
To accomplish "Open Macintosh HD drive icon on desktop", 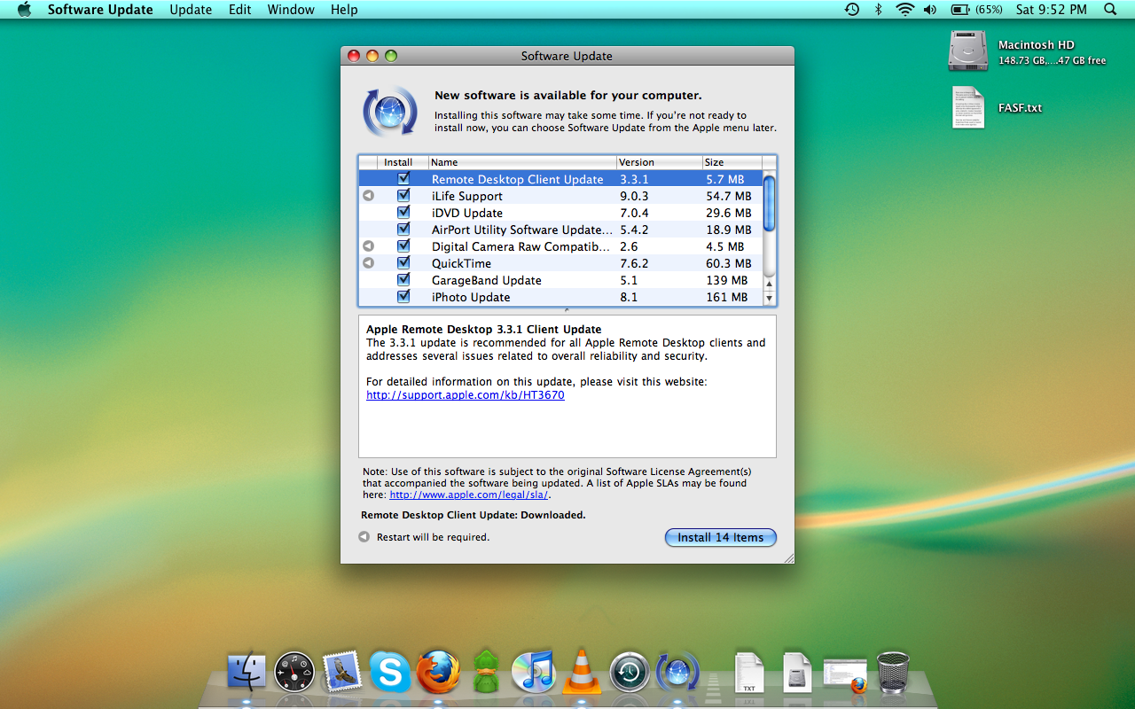I will (x=967, y=51).
